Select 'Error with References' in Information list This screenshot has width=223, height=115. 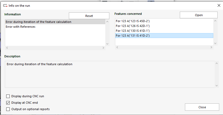[21, 27]
